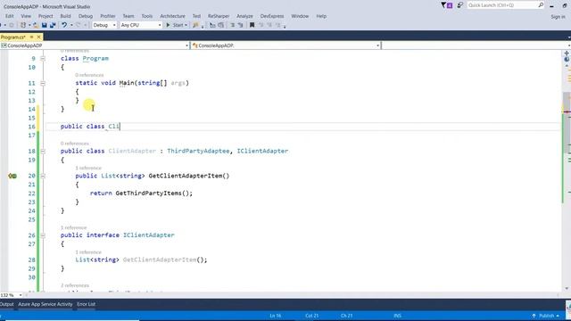Open the DevExpress menu
This screenshot has height=321, width=571.
(x=272, y=16)
